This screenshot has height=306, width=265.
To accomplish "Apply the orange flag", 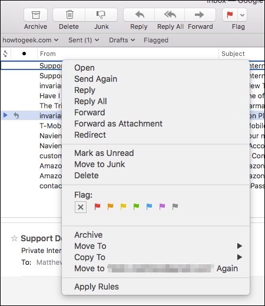I will pos(110,207).
